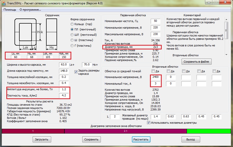This screenshot has height=147, width=233.
Task: Click the front-view core diagram with Hok
Action: point(29,34)
